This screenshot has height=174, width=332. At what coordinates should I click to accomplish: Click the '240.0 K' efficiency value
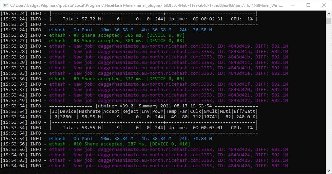[246, 117]
